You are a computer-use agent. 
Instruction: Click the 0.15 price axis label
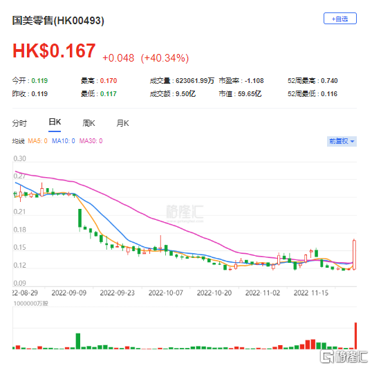point(19,247)
